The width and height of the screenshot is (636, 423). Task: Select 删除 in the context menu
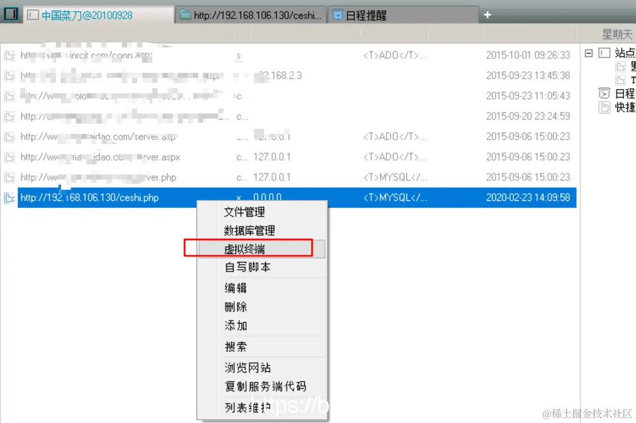click(262, 307)
